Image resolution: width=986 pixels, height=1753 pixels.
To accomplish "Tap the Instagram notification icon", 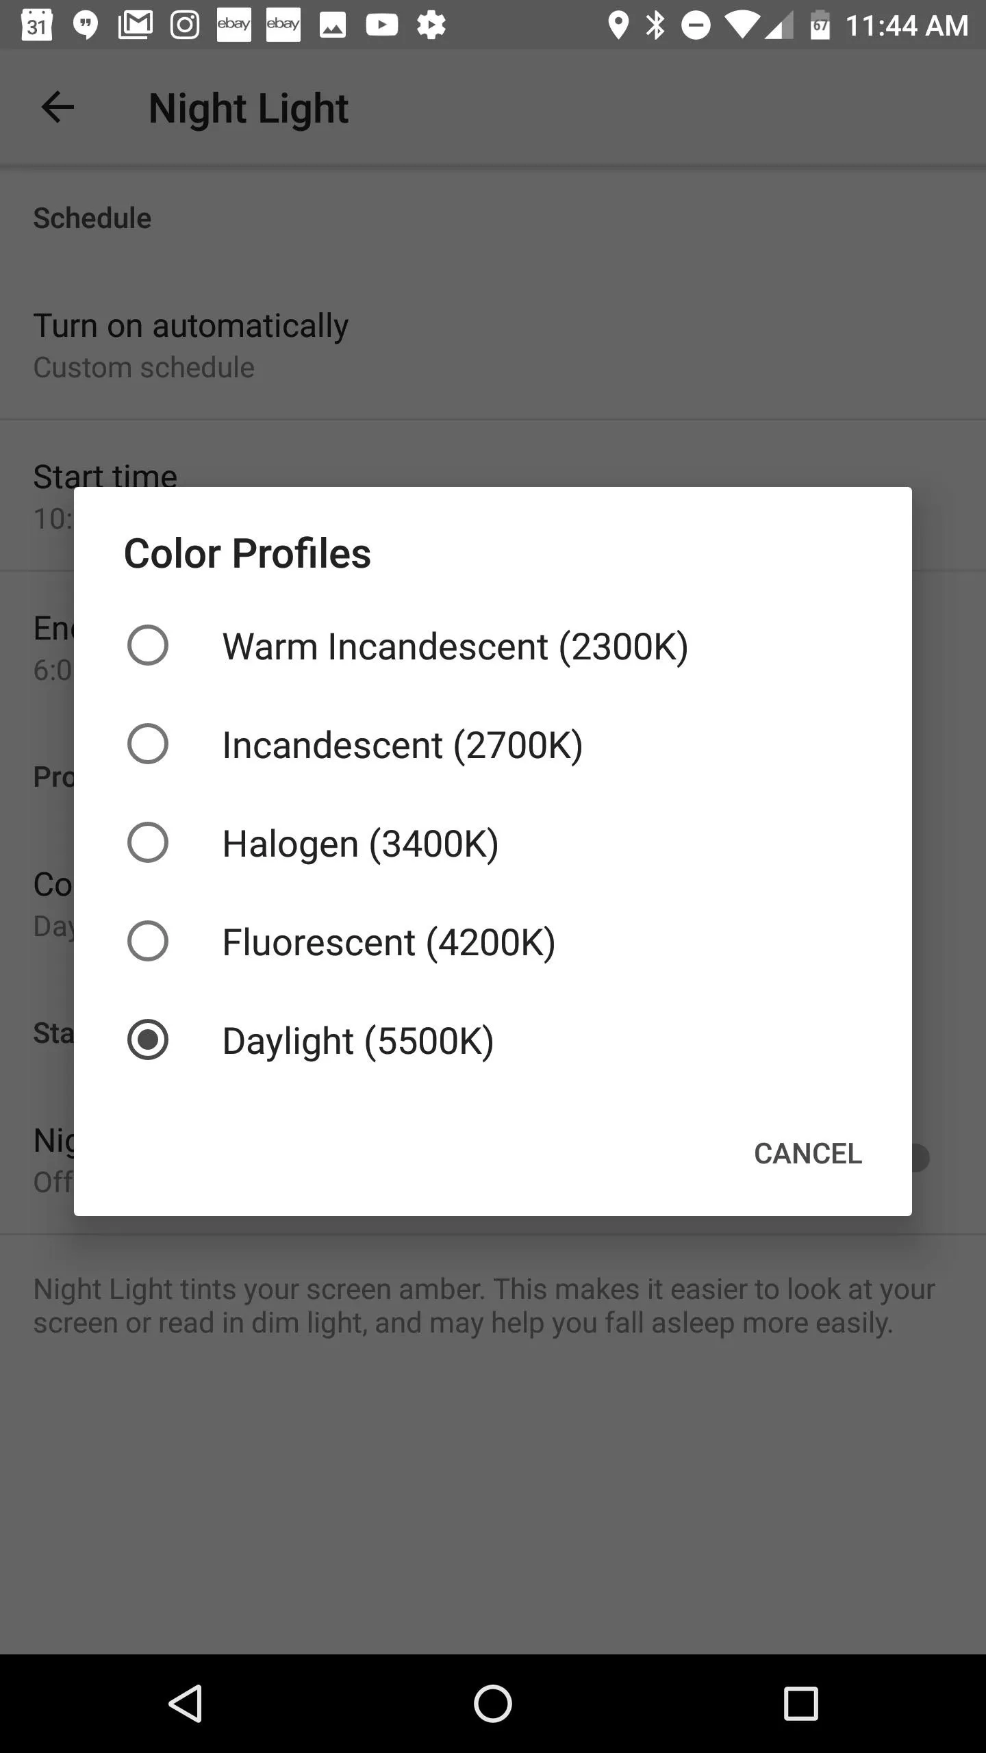I will pos(185,25).
